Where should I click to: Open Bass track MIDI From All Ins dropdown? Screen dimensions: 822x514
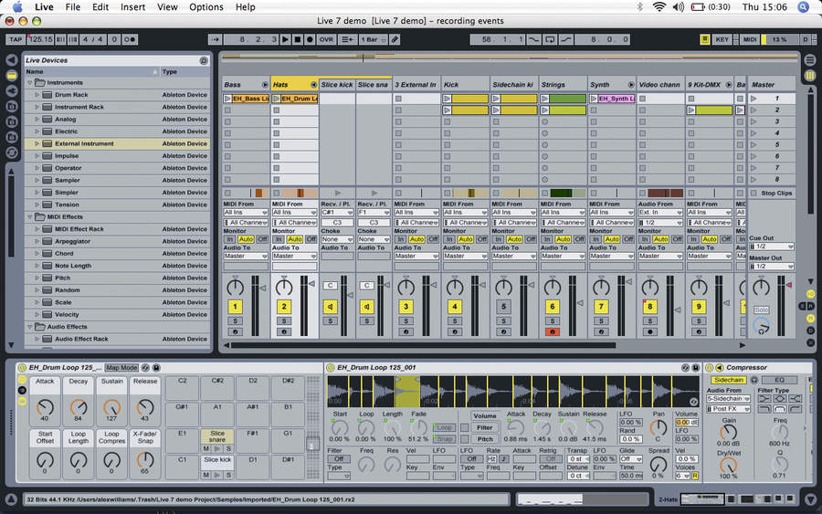pyautogui.click(x=246, y=212)
